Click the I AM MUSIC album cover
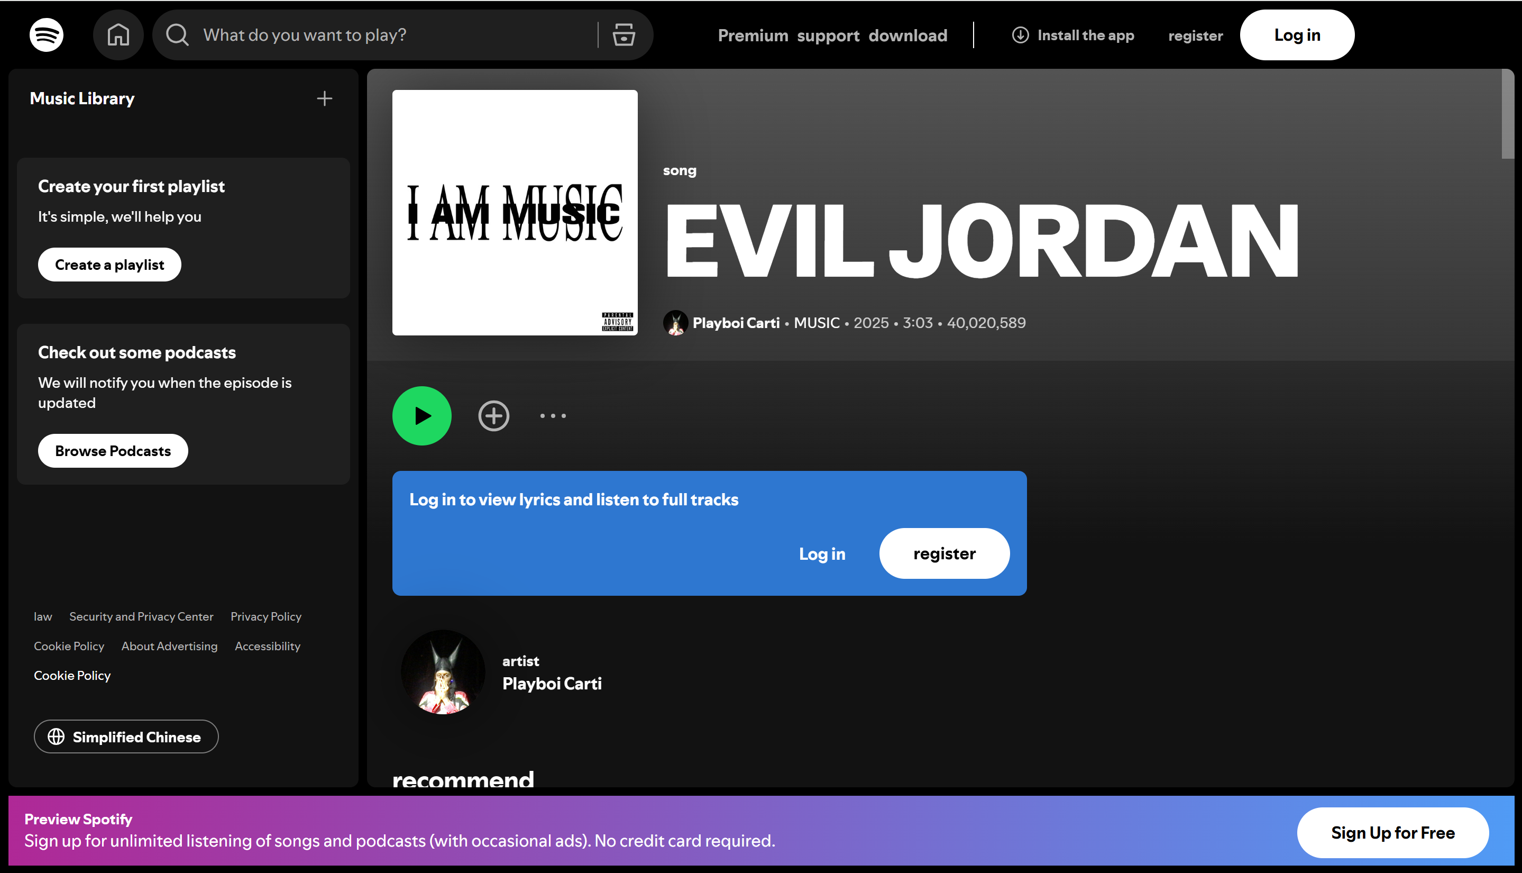Image resolution: width=1522 pixels, height=873 pixels. point(514,213)
